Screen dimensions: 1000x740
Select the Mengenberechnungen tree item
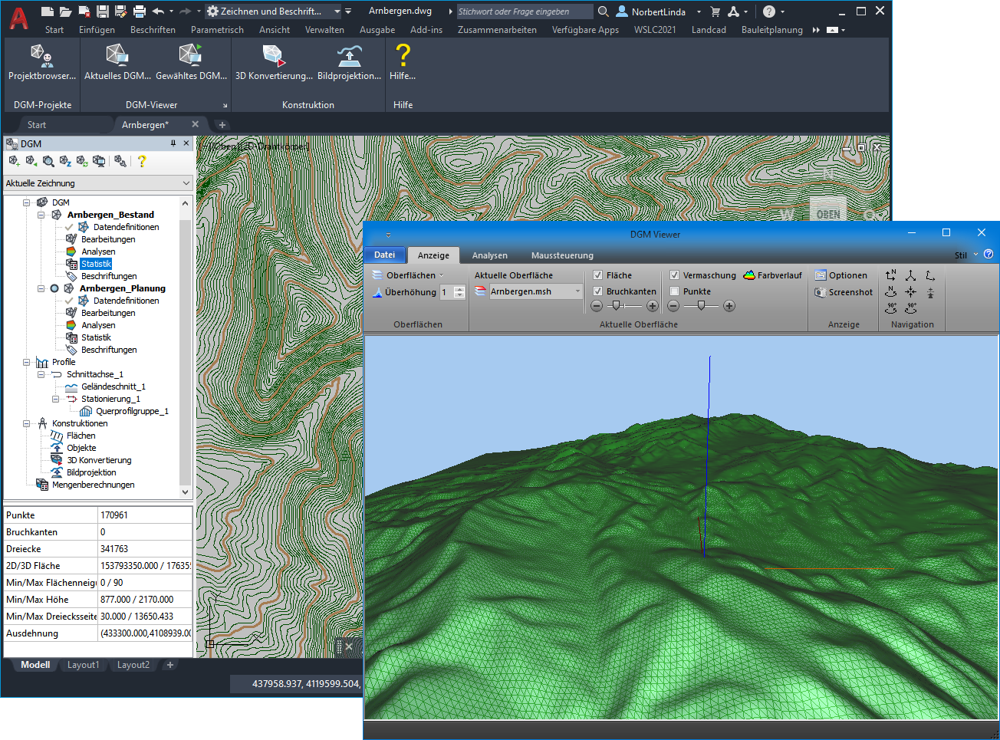tap(93, 485)
